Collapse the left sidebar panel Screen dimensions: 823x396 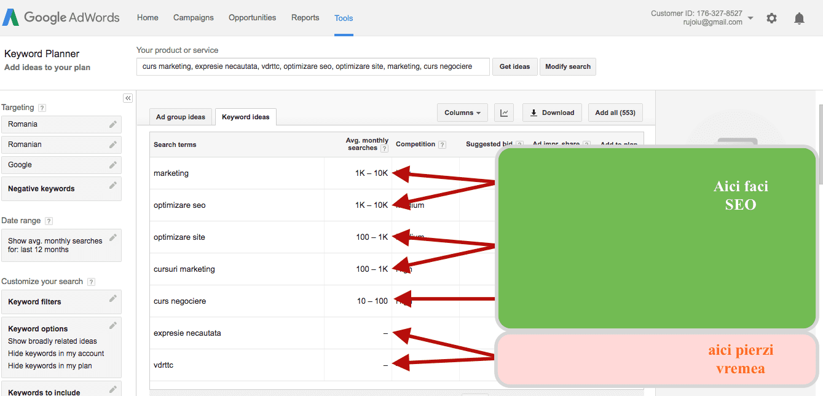128,98
